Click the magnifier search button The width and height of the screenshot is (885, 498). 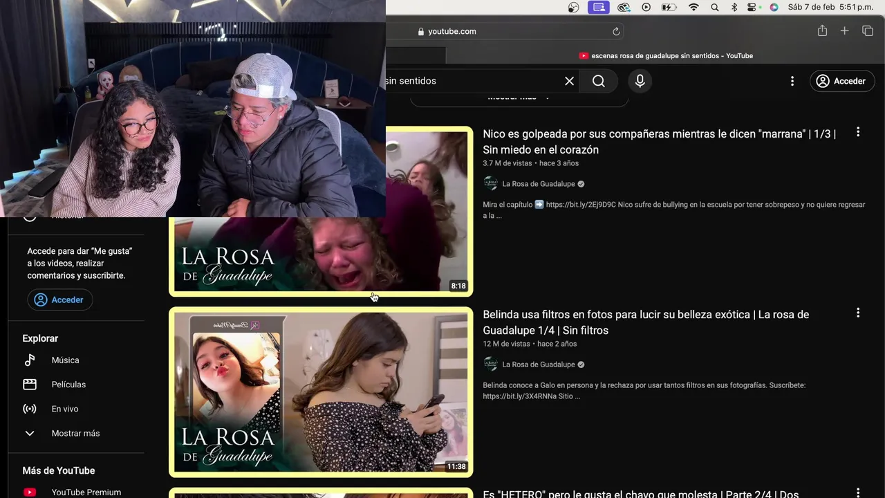point(599,81)
